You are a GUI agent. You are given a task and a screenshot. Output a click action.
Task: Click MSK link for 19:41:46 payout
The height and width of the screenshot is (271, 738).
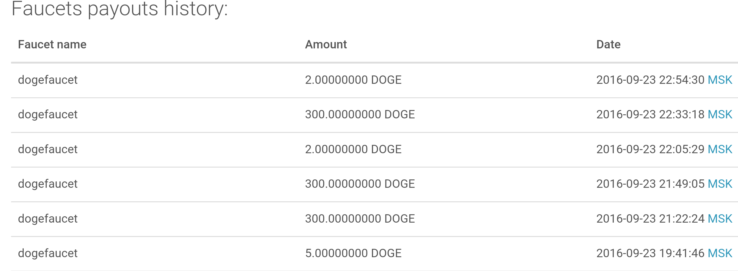(x=720, y=253)
